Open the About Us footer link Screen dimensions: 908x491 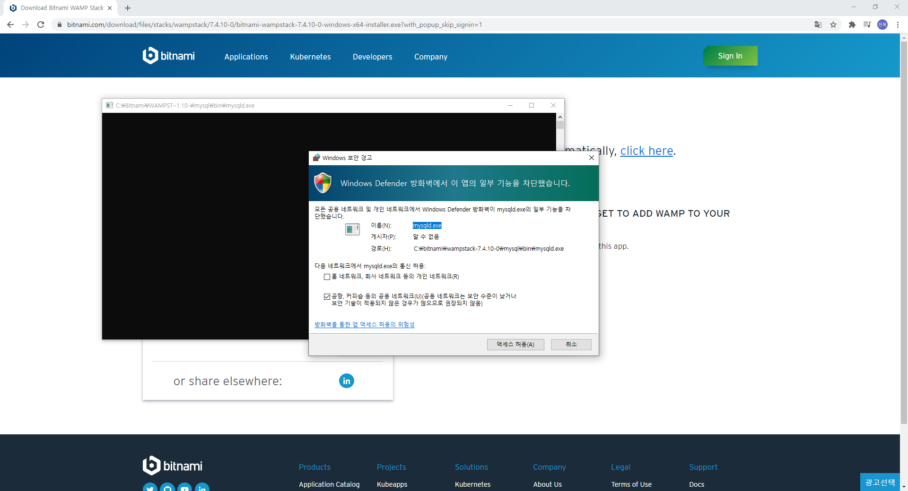coord(548,484)
